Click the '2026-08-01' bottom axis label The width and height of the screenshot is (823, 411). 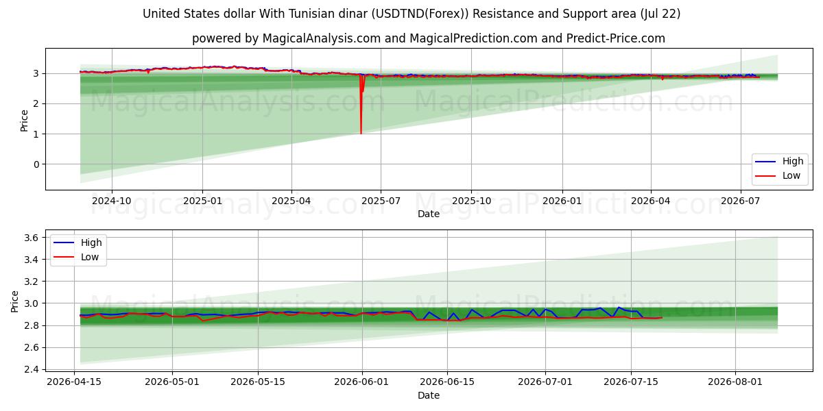pos(735,382)
